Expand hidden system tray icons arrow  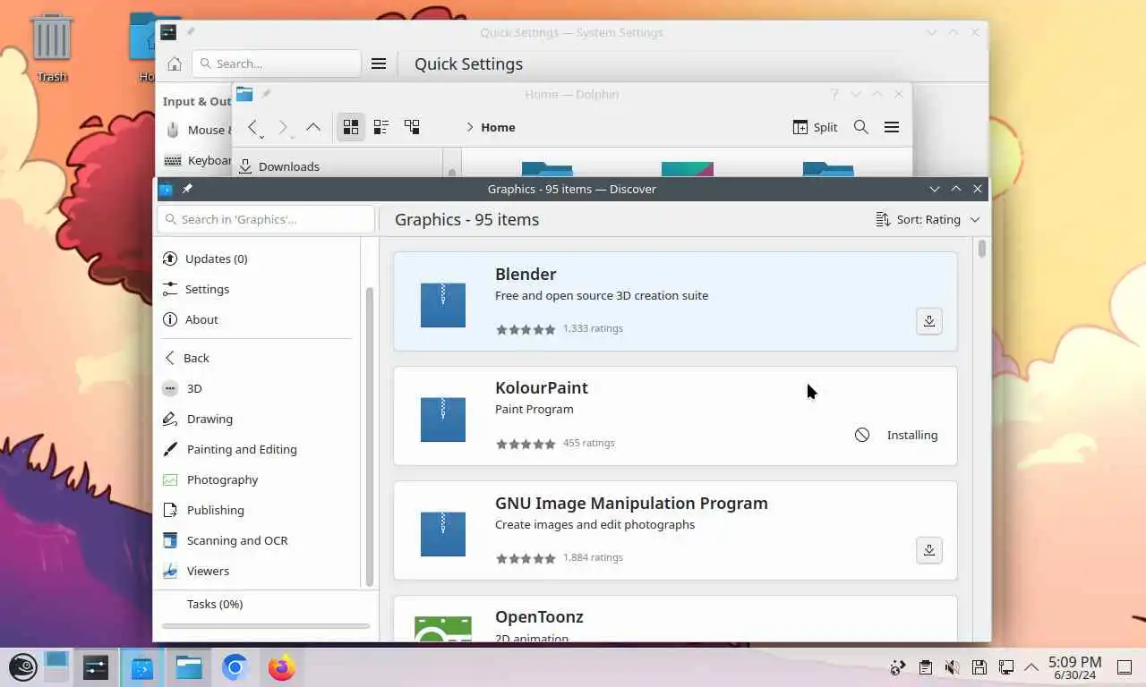1031,667
